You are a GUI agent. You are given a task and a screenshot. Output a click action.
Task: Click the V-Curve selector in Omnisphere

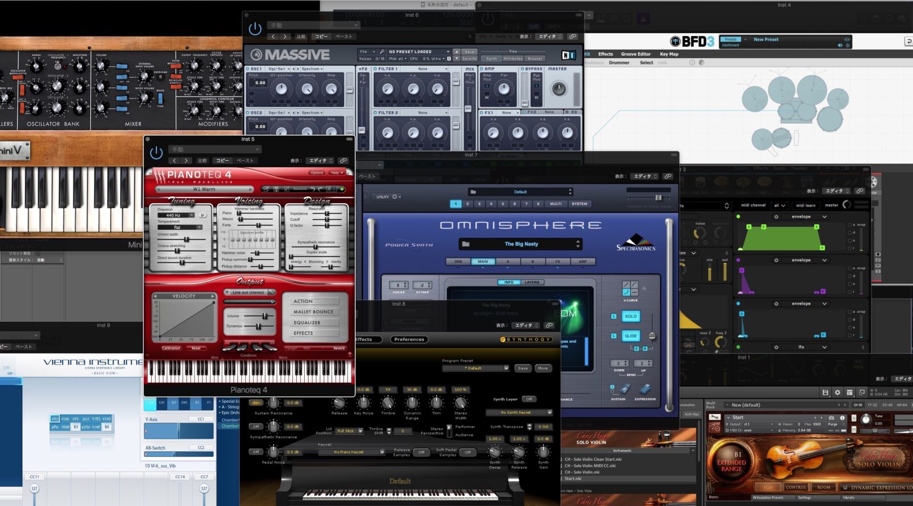[x=630, y=288]
